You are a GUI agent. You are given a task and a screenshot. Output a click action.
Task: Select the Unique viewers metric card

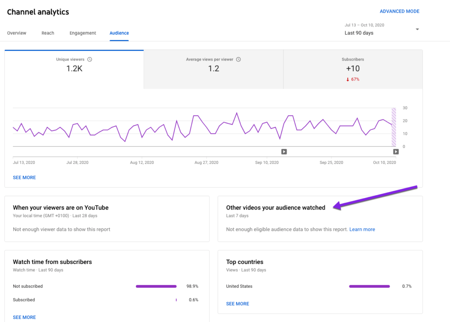(74, 69)
